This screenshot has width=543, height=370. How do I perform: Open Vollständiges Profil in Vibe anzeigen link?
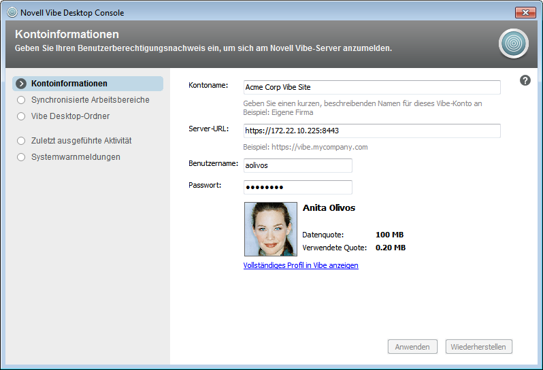[301, 265]
